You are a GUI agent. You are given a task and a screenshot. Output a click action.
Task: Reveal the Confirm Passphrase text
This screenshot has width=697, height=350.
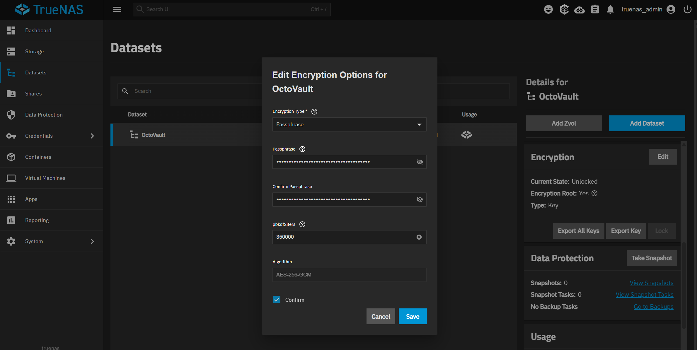coord(420,199)
